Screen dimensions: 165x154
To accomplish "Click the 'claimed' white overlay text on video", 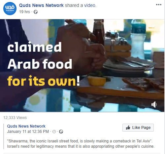I will point(34,47).
